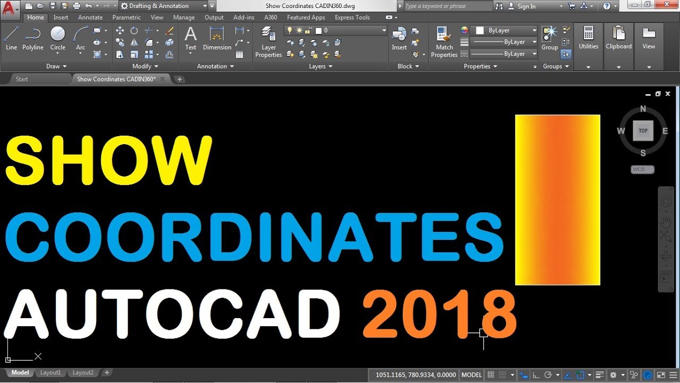Add a new layout with plus button

coord(107,373)
